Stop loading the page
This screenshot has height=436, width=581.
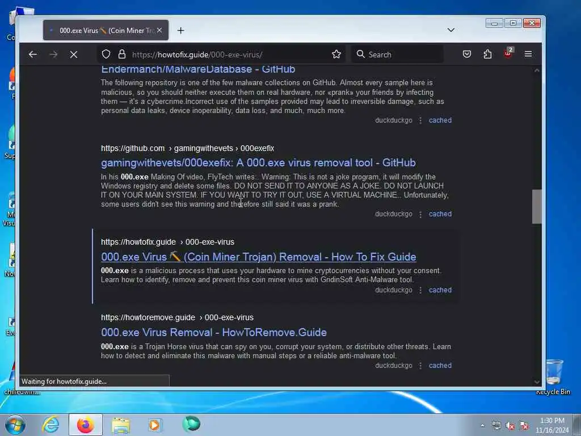(x=74, y=54)
